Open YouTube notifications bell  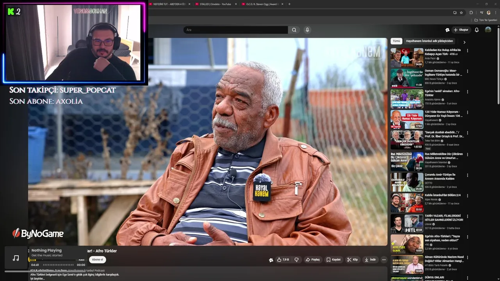477,30
